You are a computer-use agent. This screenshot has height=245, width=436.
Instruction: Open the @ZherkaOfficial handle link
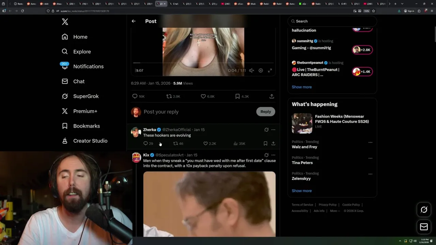pyautogui.click(x=176, y=130)
